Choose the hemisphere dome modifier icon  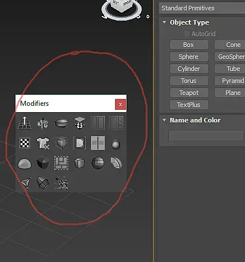25,164
